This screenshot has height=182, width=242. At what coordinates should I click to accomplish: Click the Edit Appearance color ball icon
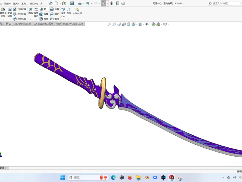pyautogui.click(x=153, y=24)
